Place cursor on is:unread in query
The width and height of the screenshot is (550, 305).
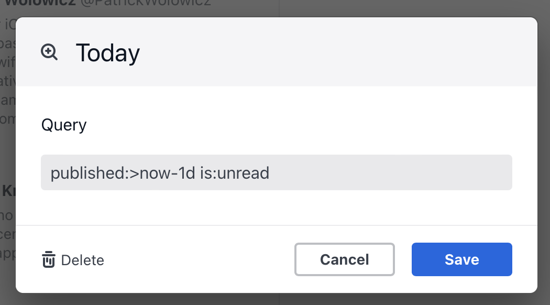[x=234, y=173]
